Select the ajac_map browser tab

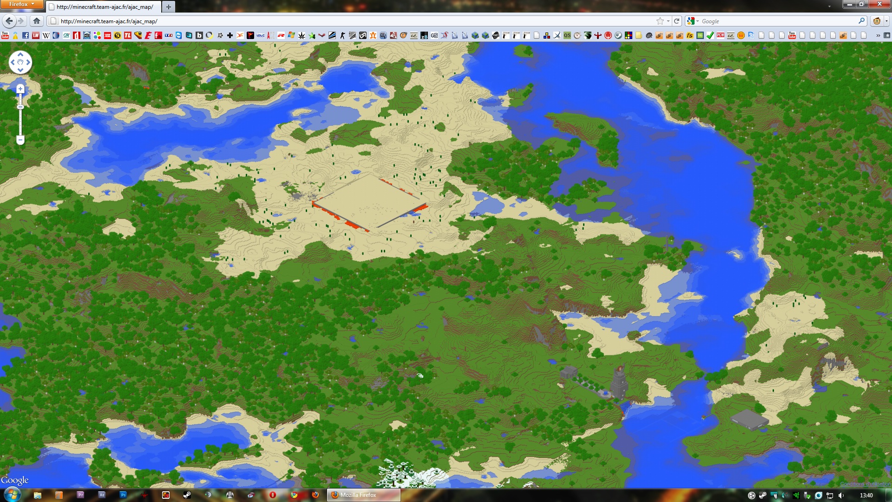coord(104,7)
